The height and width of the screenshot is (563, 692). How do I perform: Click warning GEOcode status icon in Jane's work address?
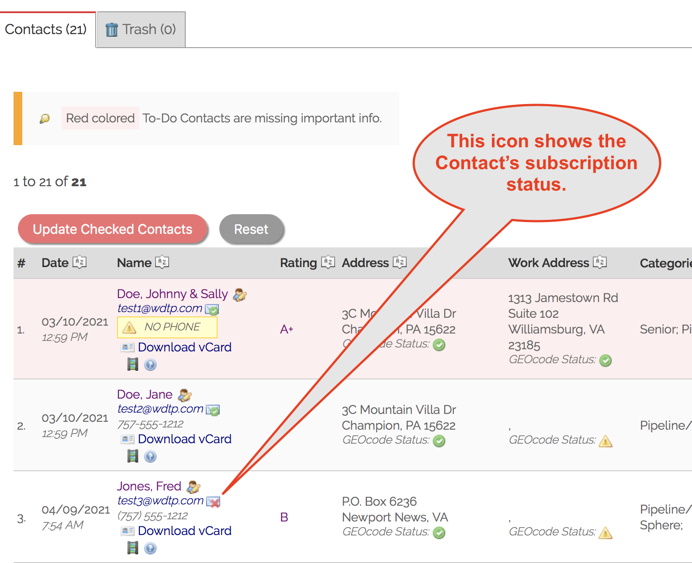(605, 441)
